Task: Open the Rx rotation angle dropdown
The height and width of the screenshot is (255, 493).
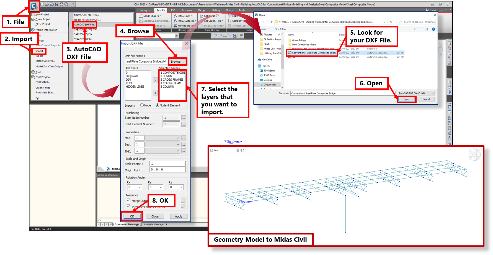Action: coord(139,187)
